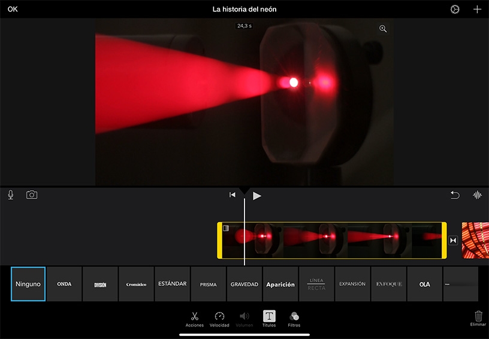Select the red neon clip thumbnail
Viewport: 489px width, 339px height.
pyautogui.click(x=475, y=240)
